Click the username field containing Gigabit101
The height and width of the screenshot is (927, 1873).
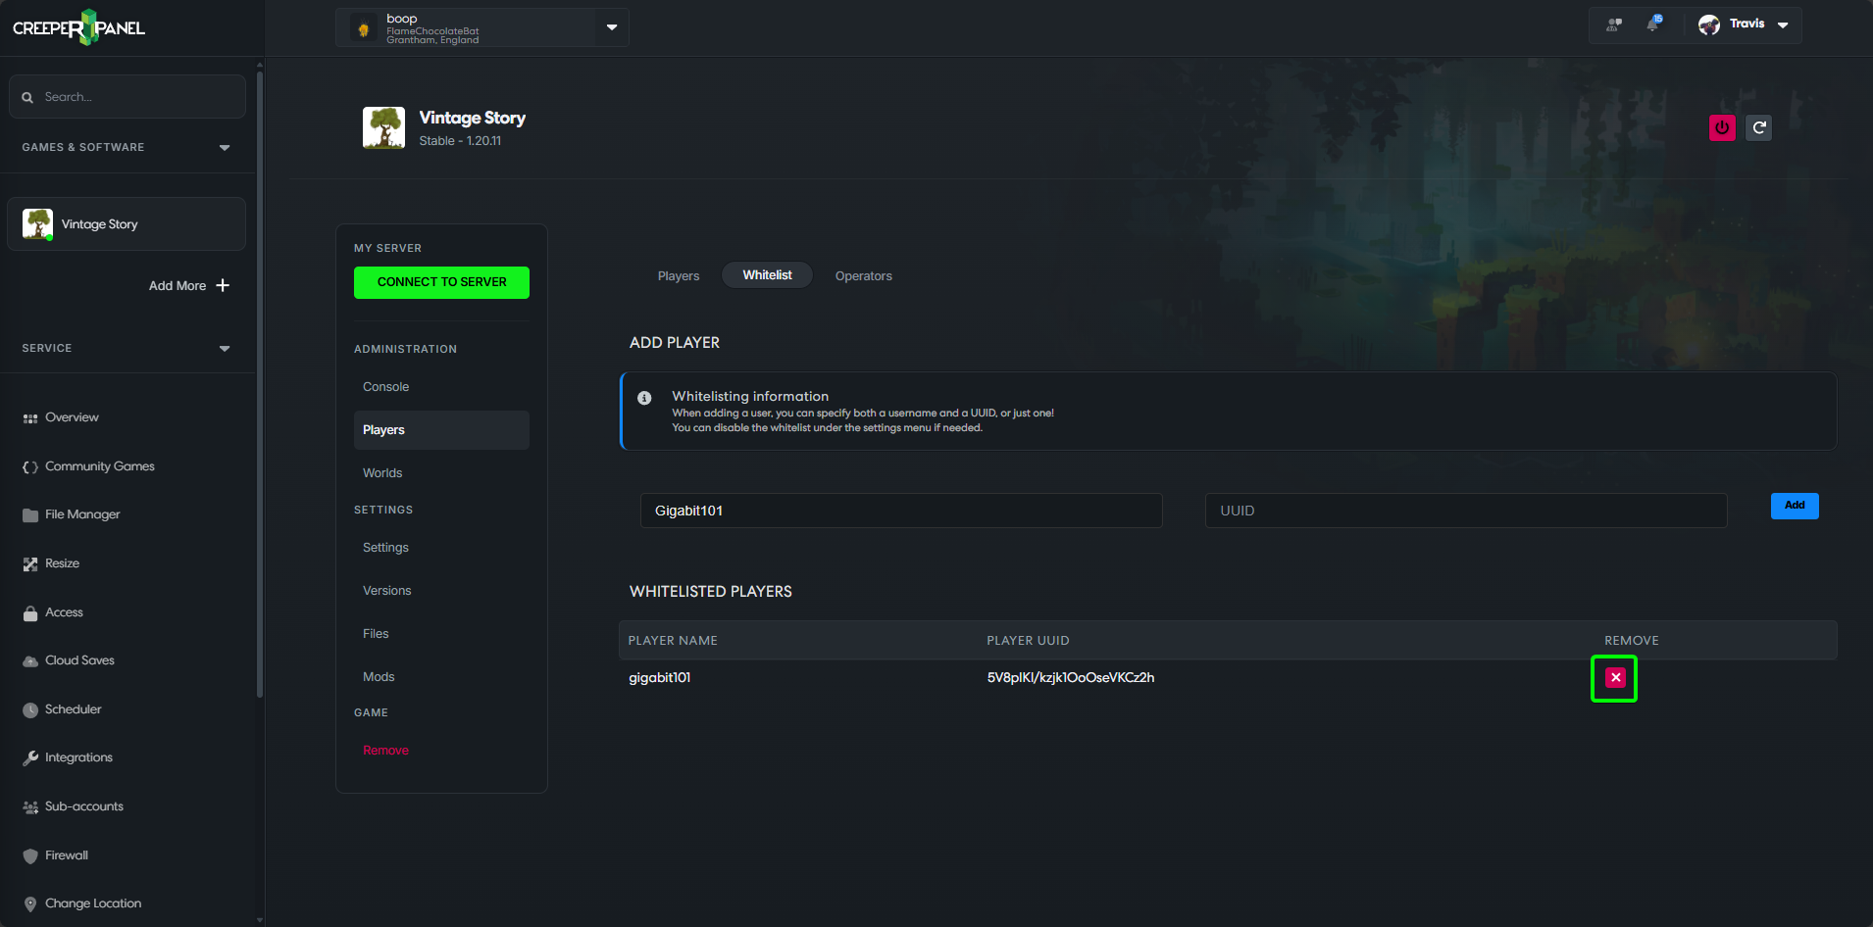click(x=901, y=511)
